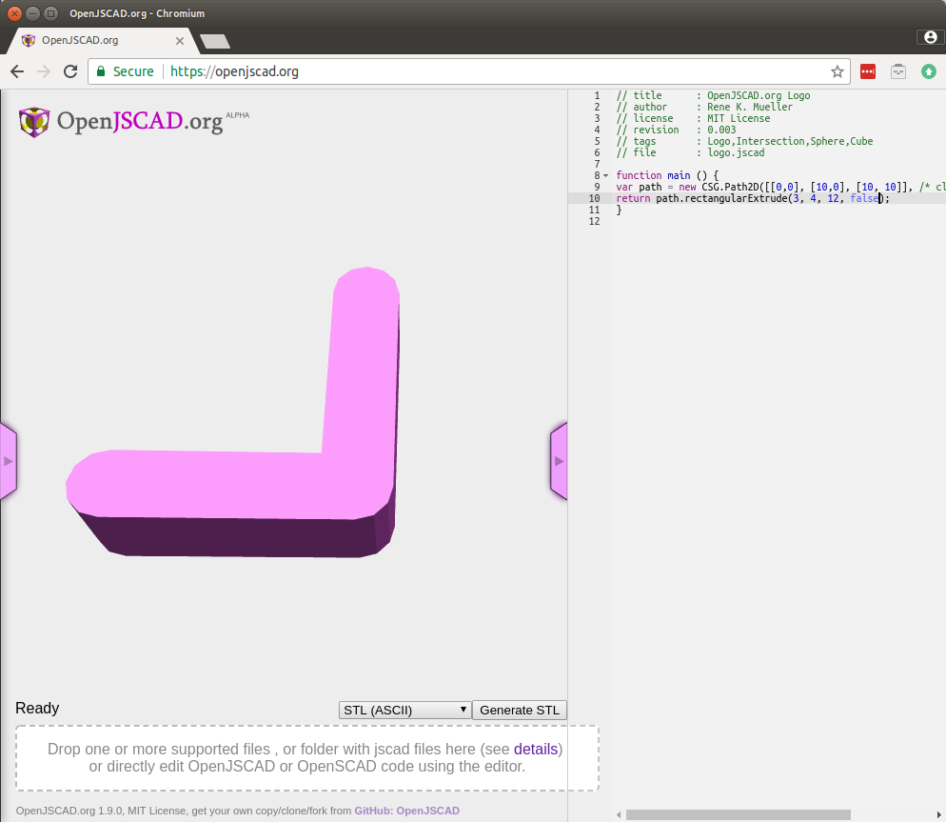Open the STL (ASCII) format dropdown
Screen dimensions: 946x822
[x=404, y=710]
